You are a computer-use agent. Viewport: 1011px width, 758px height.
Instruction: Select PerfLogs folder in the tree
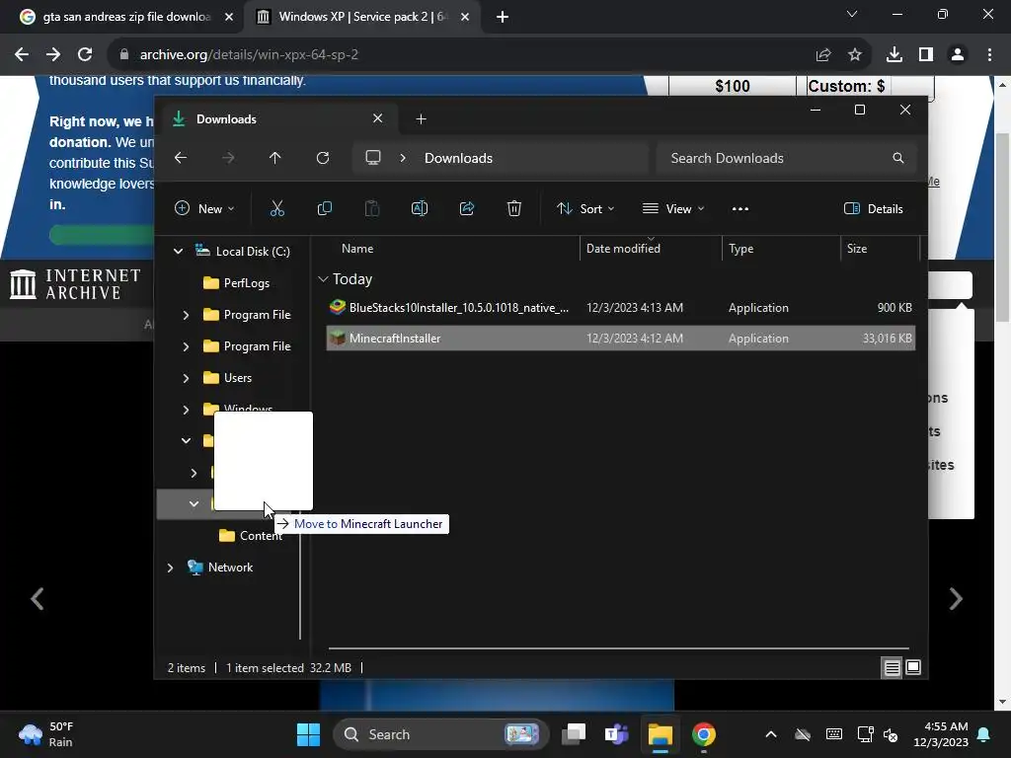[x=246, y=283]
